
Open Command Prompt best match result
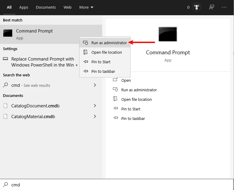pos(51,34)
